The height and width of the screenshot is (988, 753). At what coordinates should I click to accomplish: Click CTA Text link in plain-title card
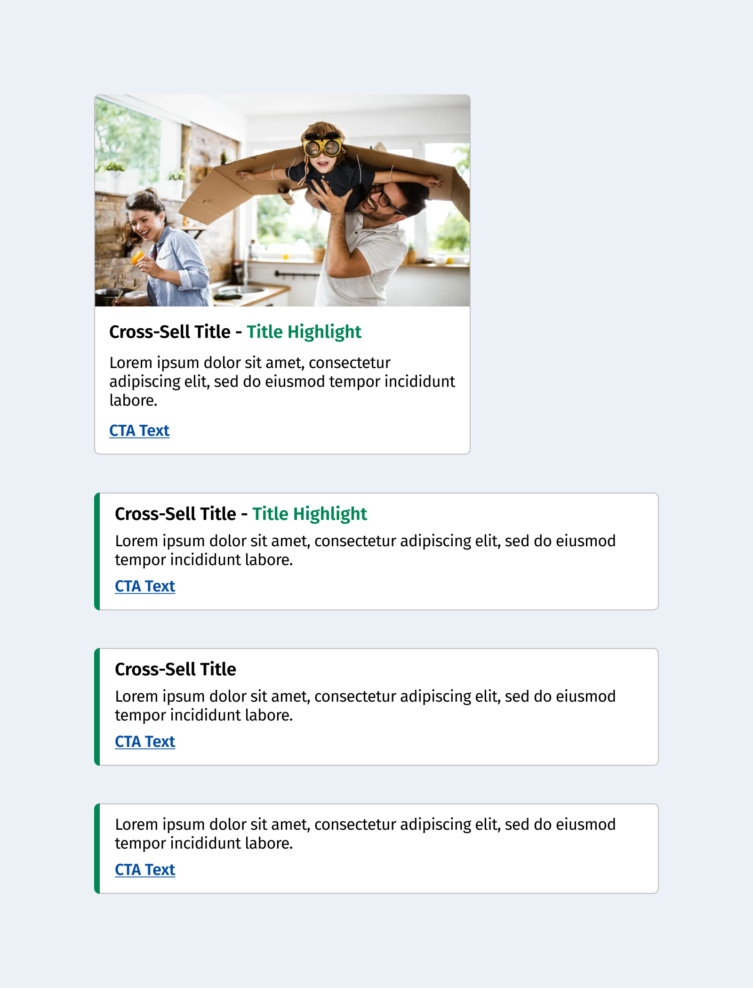pyautogui.click(x=145, y=742)
